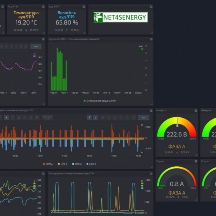Zoom in with + in load bar chart toolbar

click(x=115, y=118)
